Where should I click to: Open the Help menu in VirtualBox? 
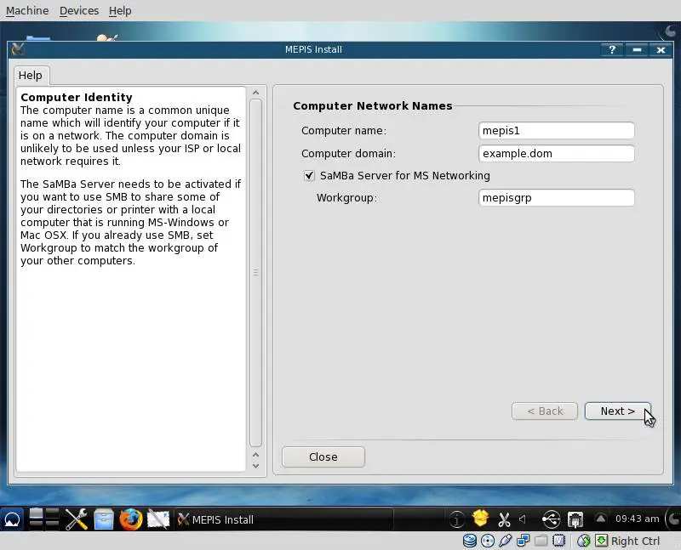[x=120, y=10]
